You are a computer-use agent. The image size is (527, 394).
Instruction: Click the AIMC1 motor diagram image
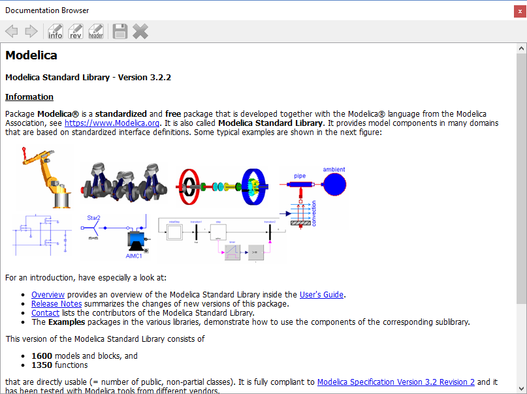[x=135, y=238]
